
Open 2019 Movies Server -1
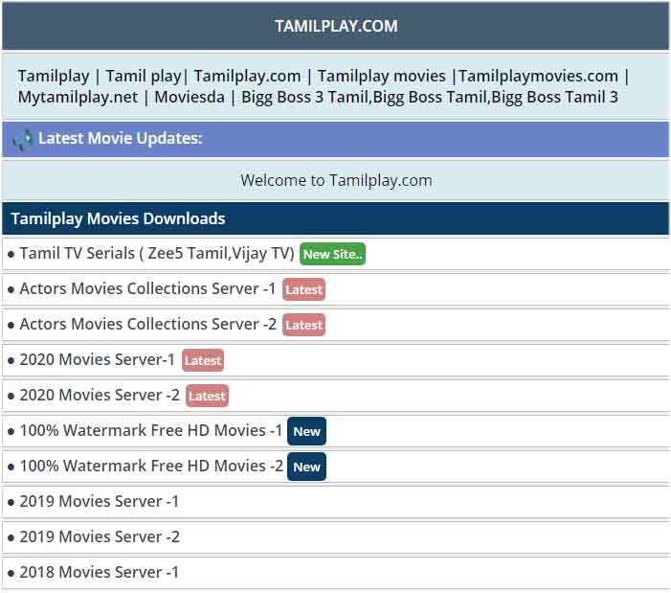[x=100, y=501]
